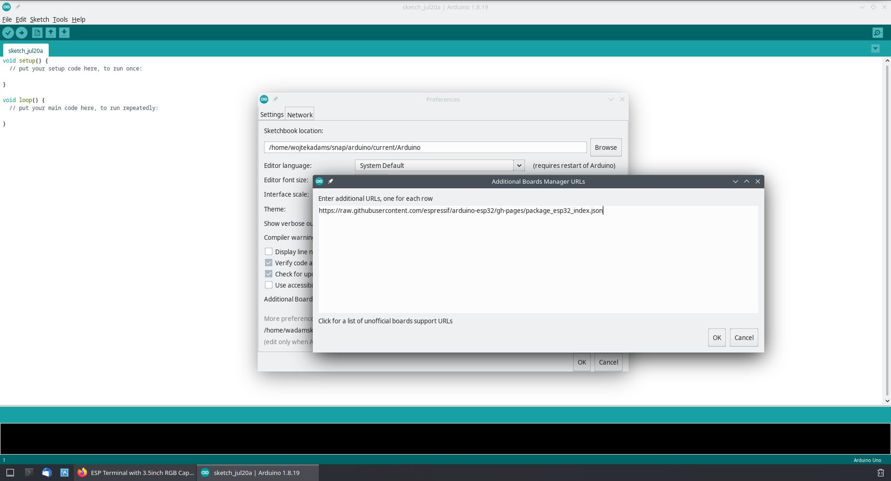Switch to the Network tab in Preferences

point(300,115)
